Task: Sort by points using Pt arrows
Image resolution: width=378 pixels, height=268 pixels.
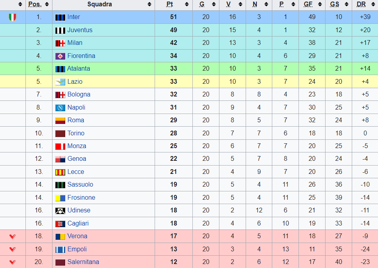Action: [187, 4]
